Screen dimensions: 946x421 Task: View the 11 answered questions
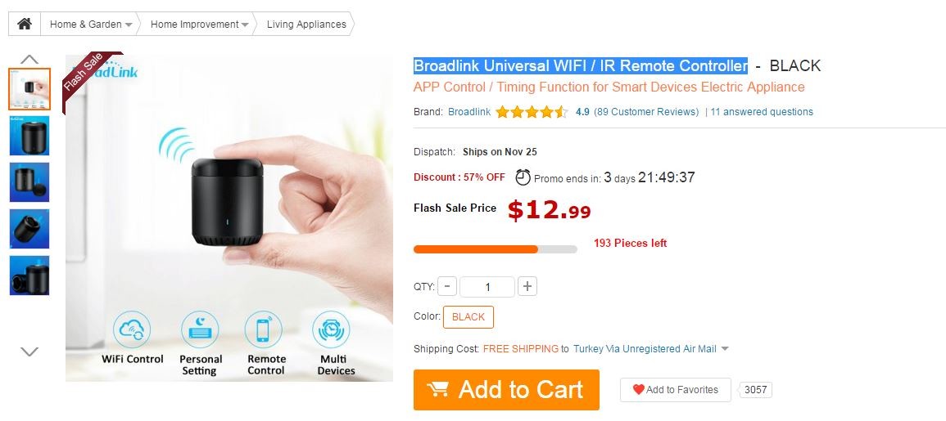click(x=762, y=112)
